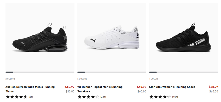Open Star Vital Women's Training Shoes link
This screenshot has height=102, width=221.
click(172, 87)
